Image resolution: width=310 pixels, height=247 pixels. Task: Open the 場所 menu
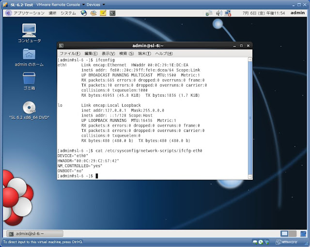tap(52, 13)
